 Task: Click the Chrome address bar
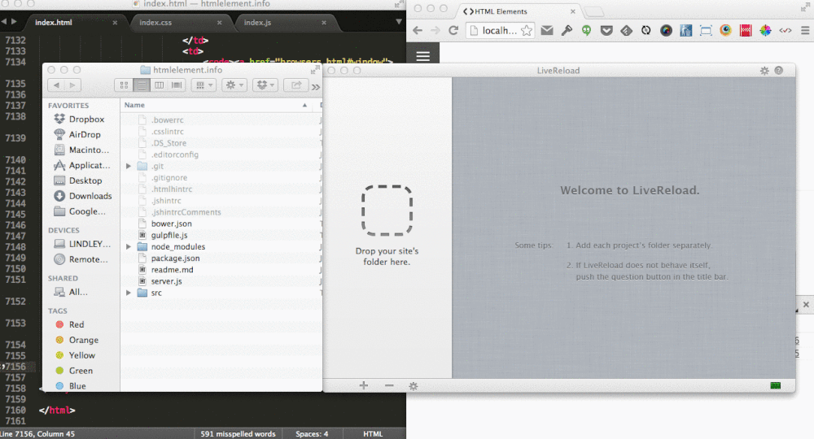pyautogui.click(x=498, y=31)
